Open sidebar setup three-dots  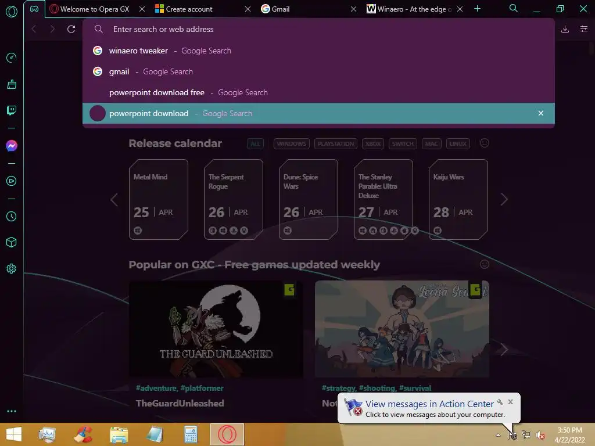coord(12,411)
